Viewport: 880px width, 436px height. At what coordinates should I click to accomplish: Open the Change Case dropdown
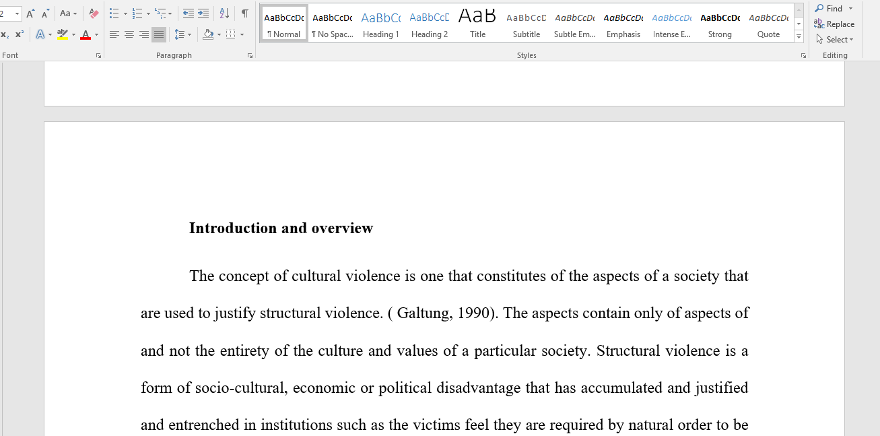click(x=68, y=13)
